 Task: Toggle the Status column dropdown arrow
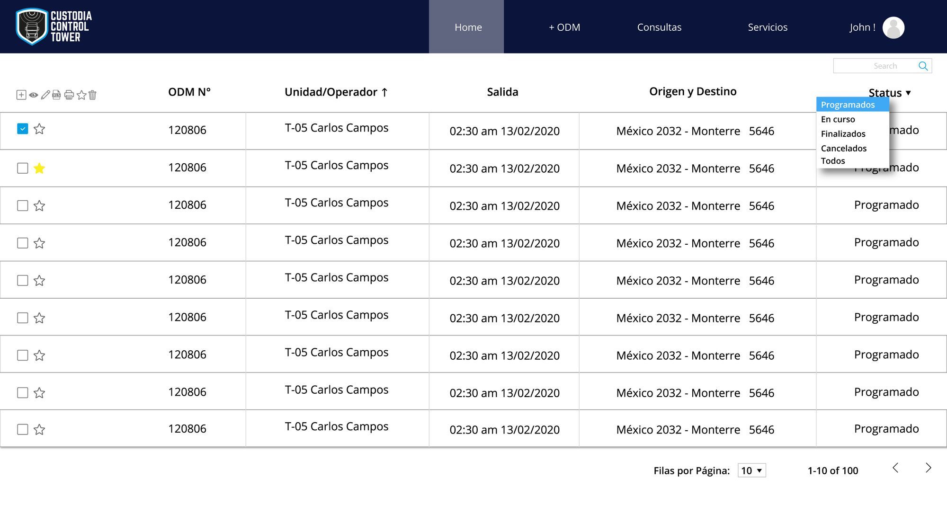point(908,93)
